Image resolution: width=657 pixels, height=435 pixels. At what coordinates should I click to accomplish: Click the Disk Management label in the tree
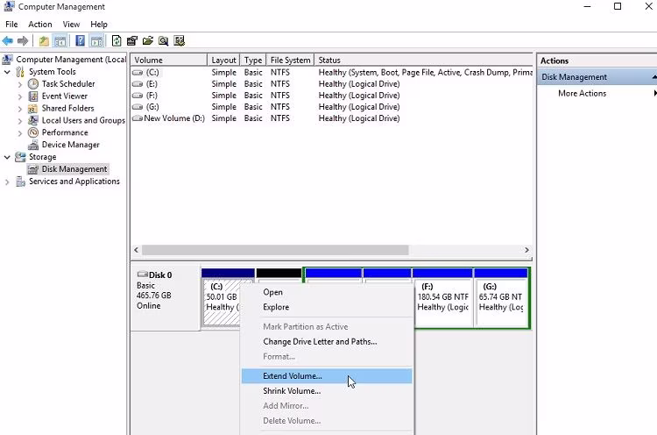74,169
